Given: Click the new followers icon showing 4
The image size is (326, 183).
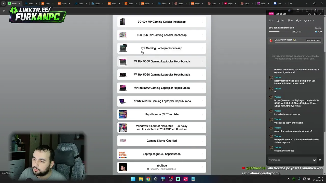Looking at the screenshot, I should click(x=297, y=21).
